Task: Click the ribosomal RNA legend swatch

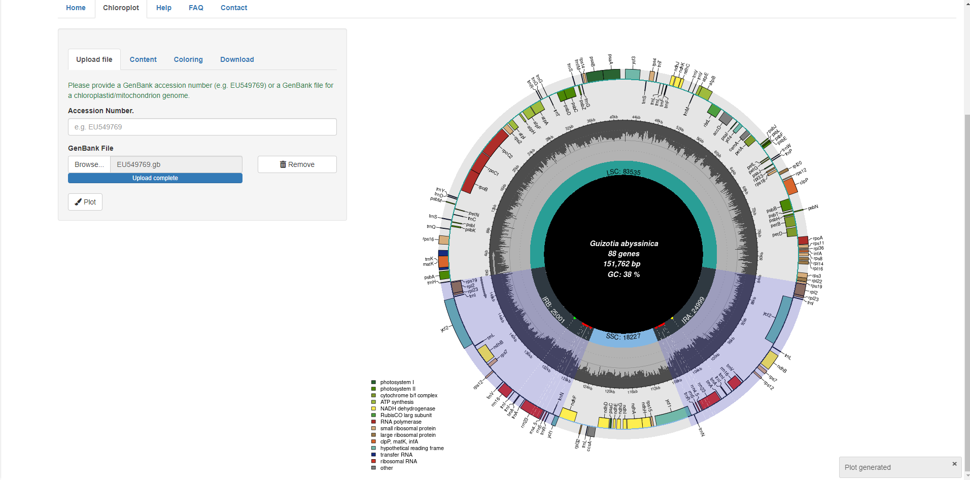Action: click(x=373, y=461)
